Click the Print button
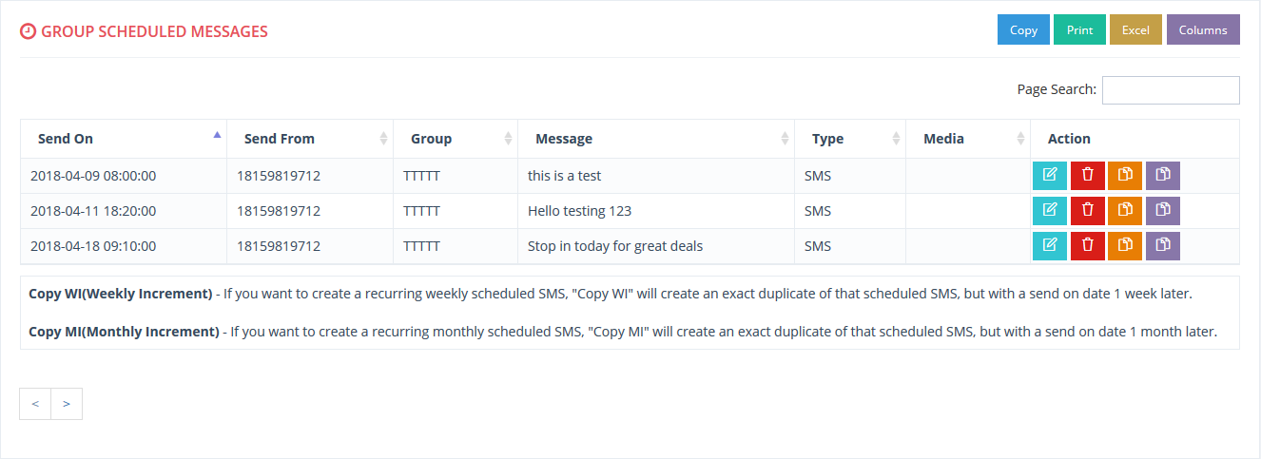This screenshot has height=459, width=1261. point(1079,29)
